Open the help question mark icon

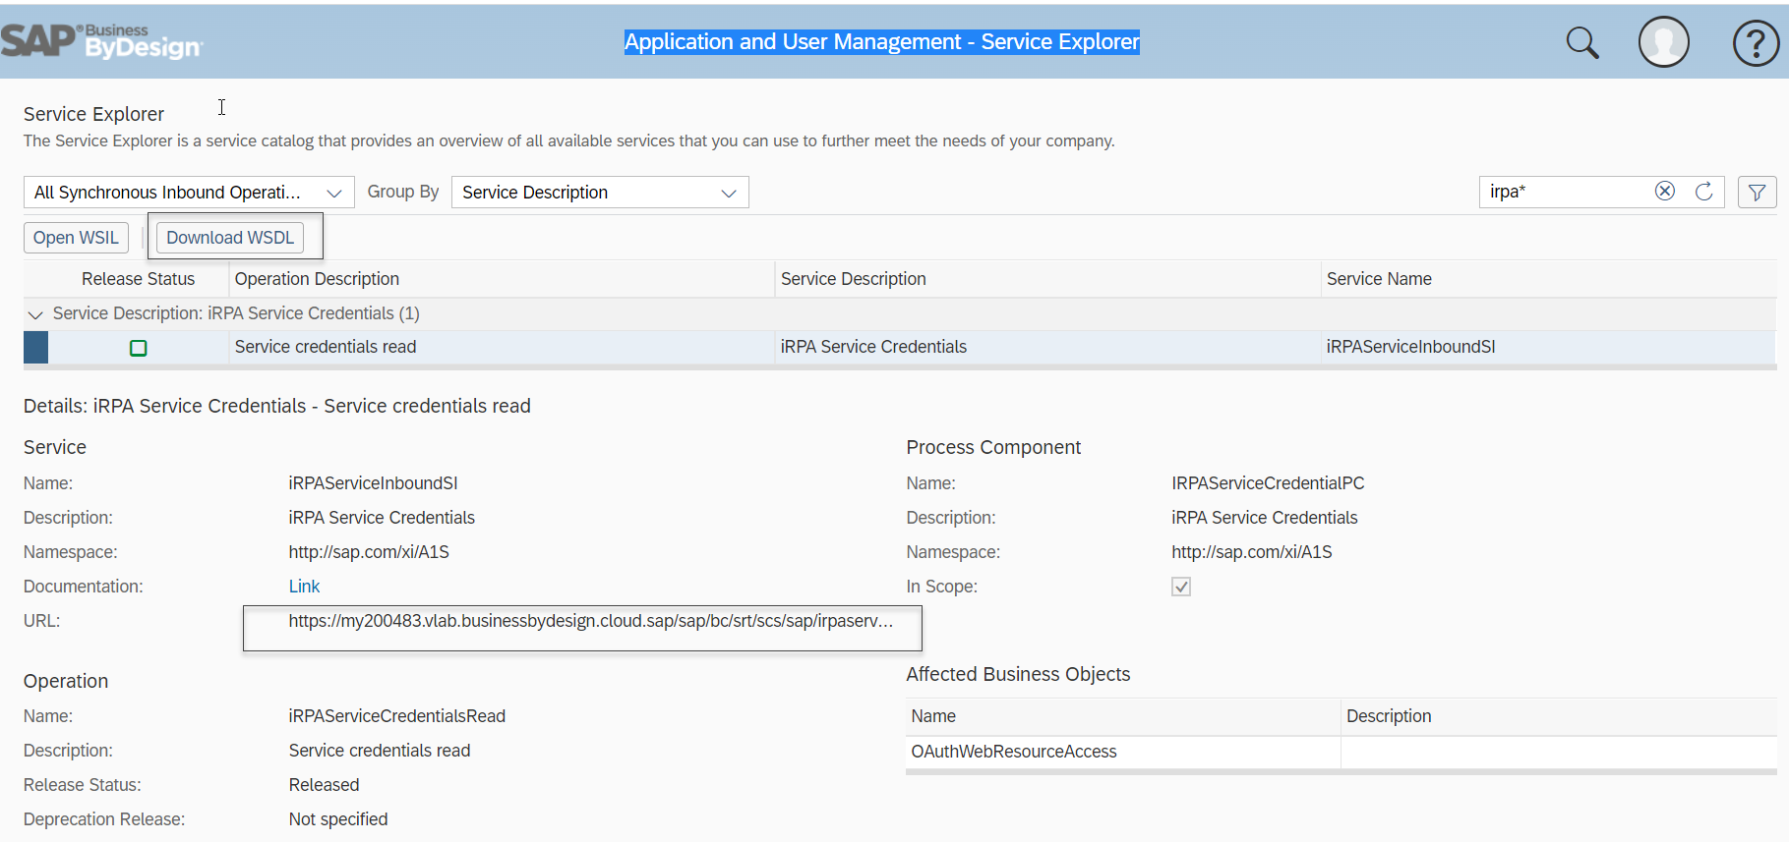pyautogui.click(x=1756, y=42)
